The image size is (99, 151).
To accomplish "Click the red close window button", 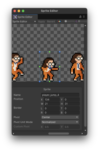I will pyautogui.click(x=15, y=11).
